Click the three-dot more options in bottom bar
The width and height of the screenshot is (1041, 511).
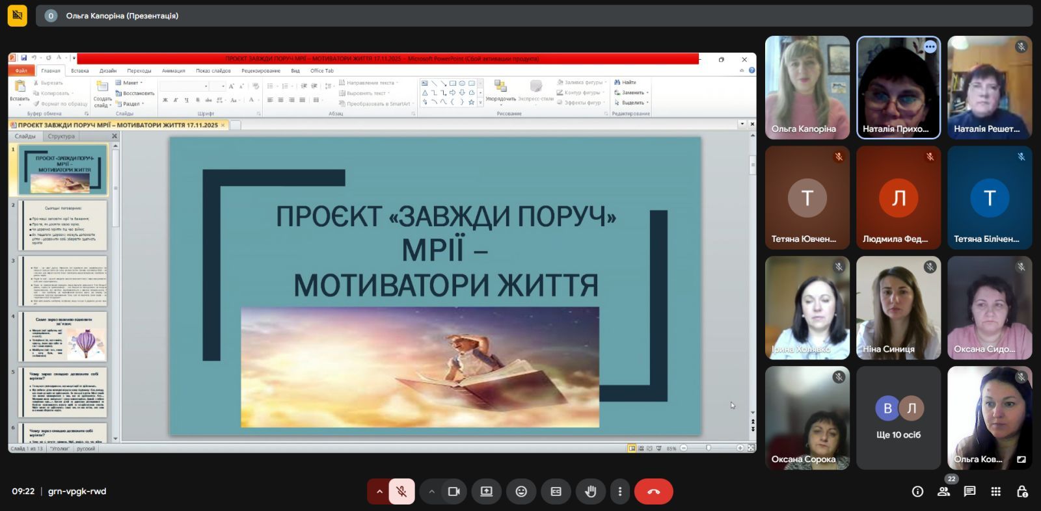pos(620,491)
